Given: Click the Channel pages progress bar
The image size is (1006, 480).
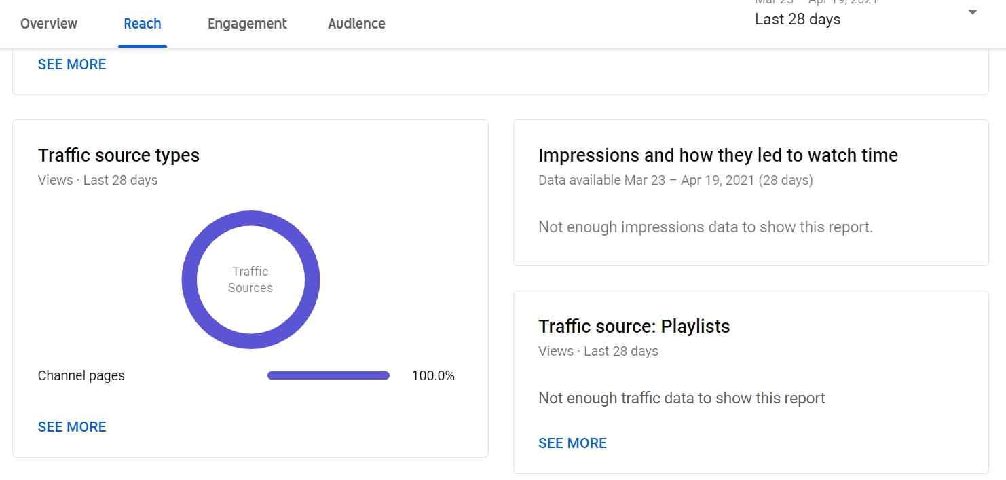Looking at the screenshot, I should 329,375.
